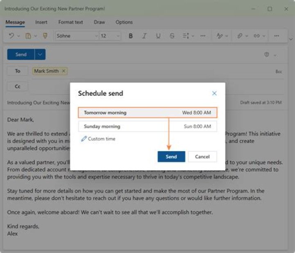The height and width of the screenshot is (253, 295).
Task: Toggle italic formatting
Action: [144, 36]
